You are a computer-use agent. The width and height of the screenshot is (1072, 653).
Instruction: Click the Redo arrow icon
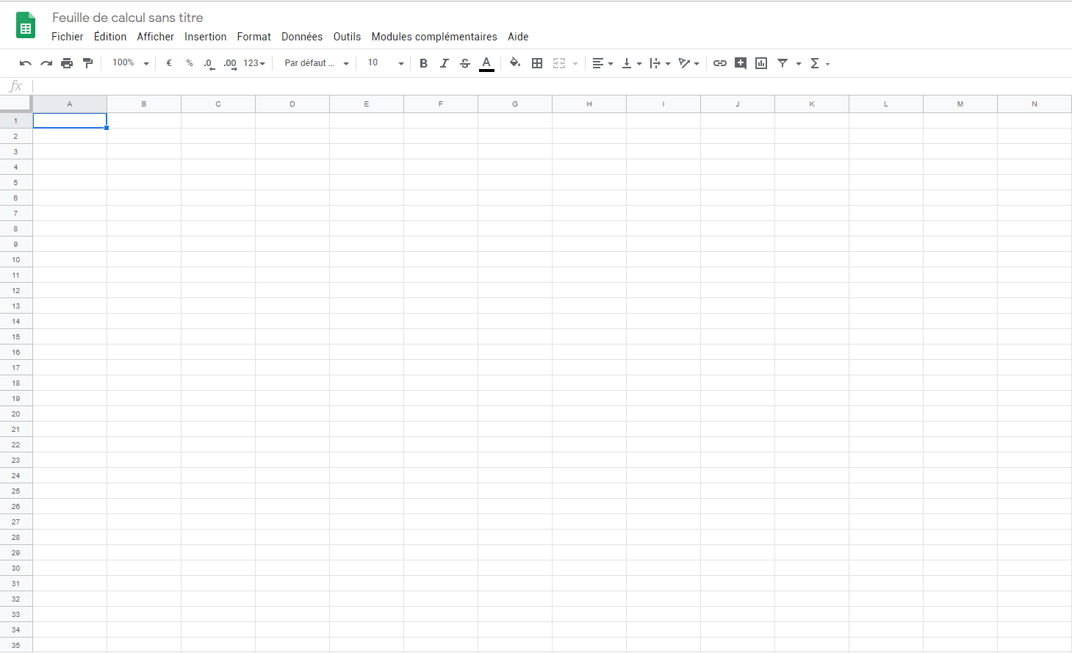[x=46, y=63]
